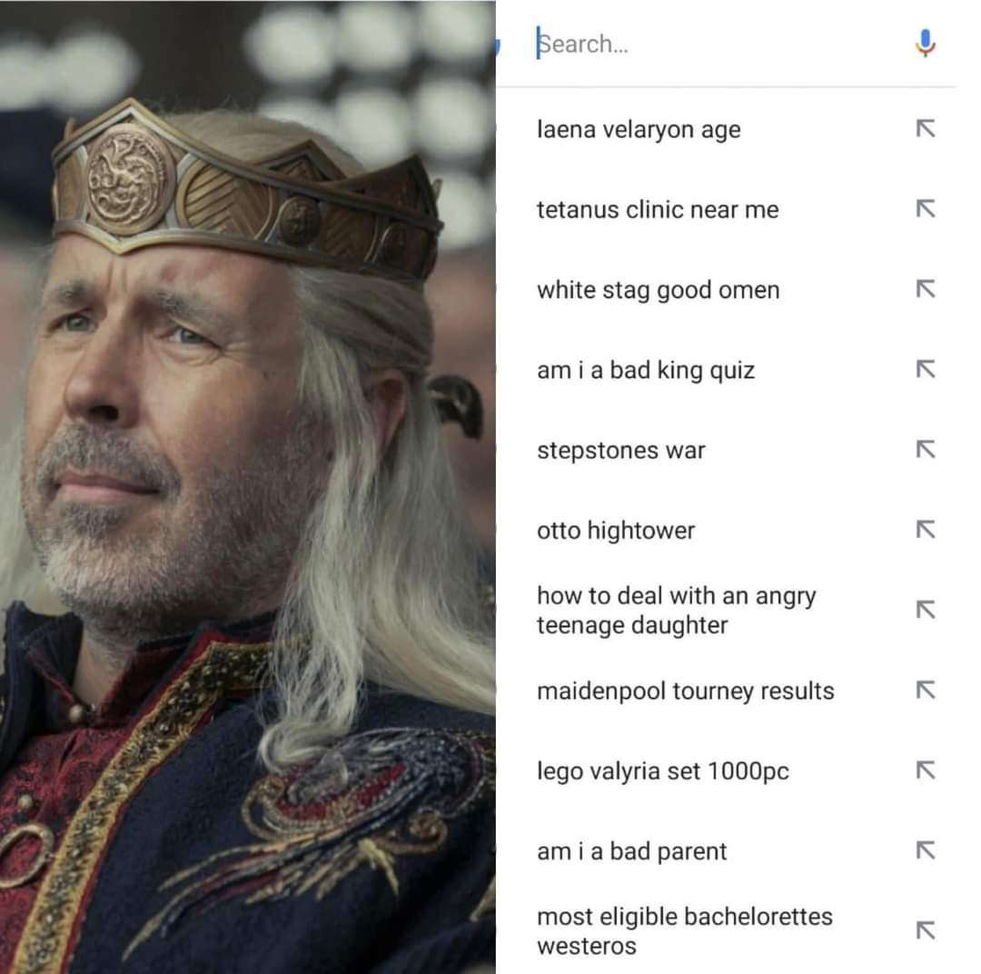The width and height of the screenshot is (981, 974).
Task: Tap the microphone voice search icon
Action: click(926, 44)
